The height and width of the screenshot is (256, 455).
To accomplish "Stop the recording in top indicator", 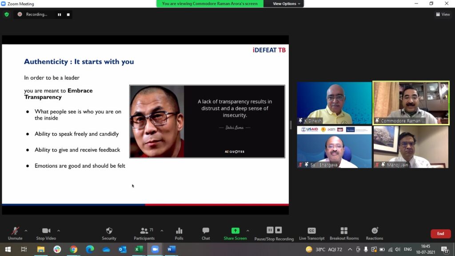I will 68,14.
